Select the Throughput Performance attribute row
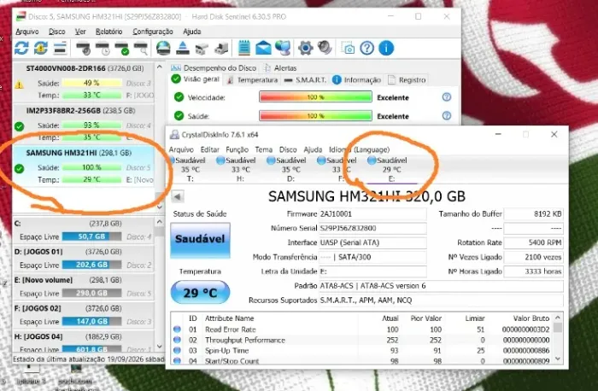 361,340
